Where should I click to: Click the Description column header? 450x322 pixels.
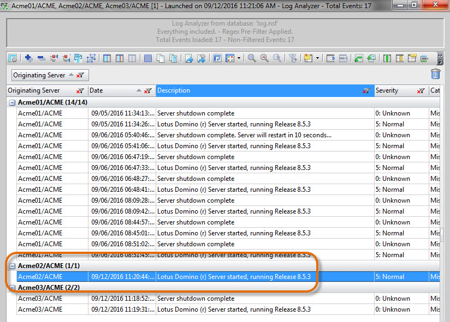point(265,90)
